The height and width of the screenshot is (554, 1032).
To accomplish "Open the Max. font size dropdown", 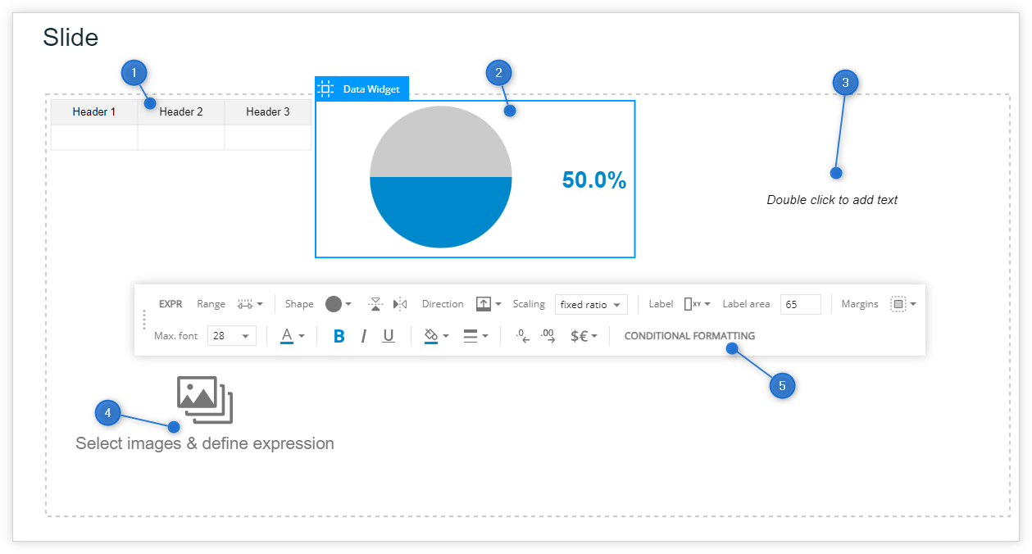I will coord(232,336).
